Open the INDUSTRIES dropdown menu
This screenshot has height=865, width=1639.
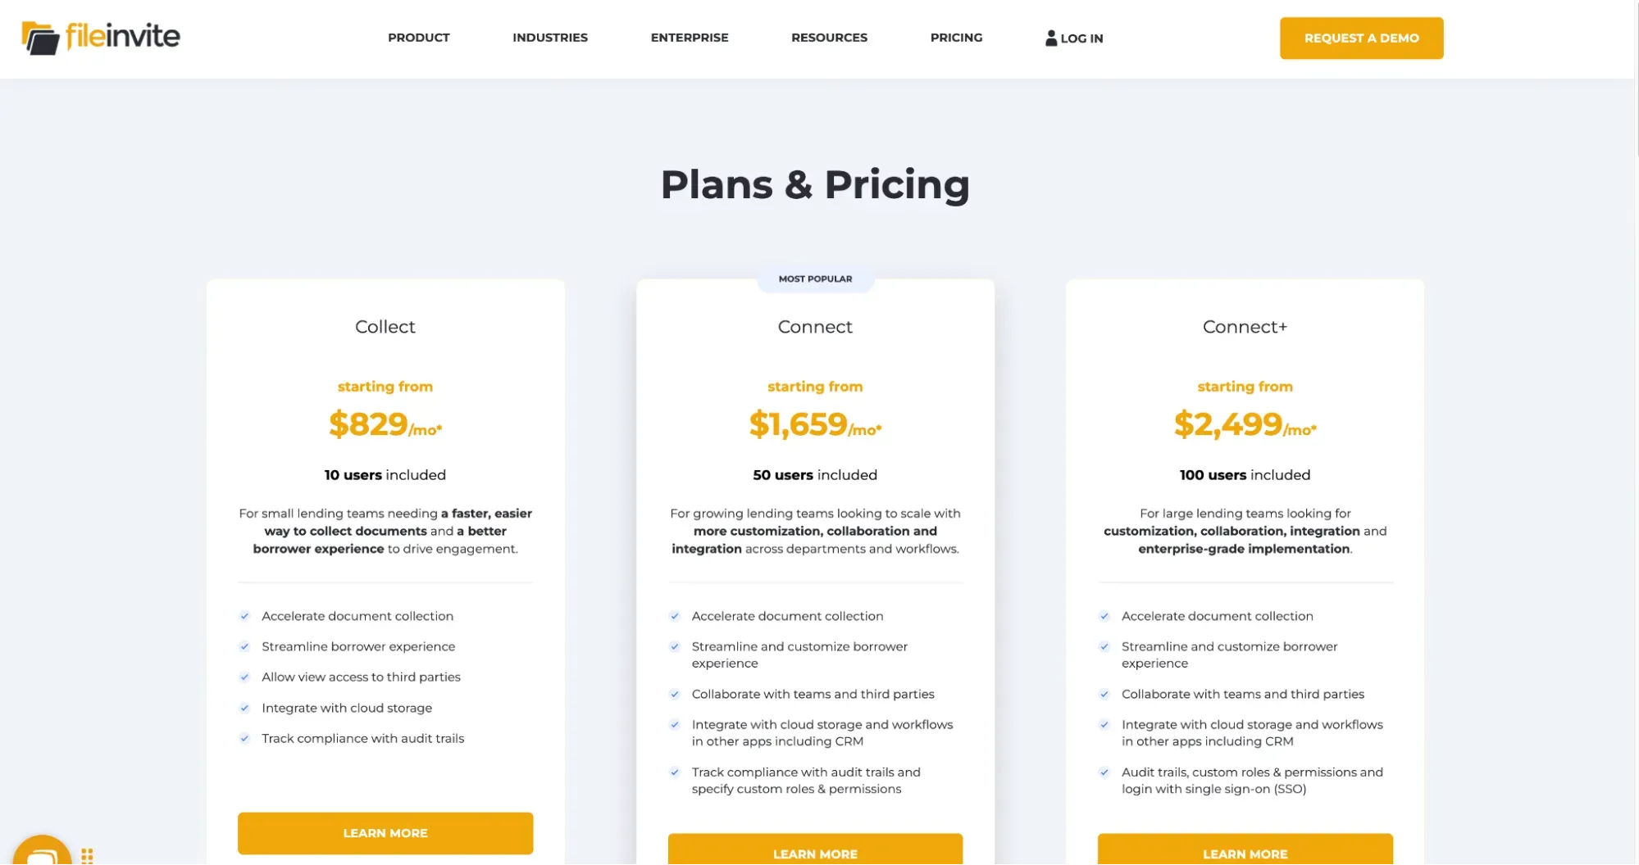point(549,37)
